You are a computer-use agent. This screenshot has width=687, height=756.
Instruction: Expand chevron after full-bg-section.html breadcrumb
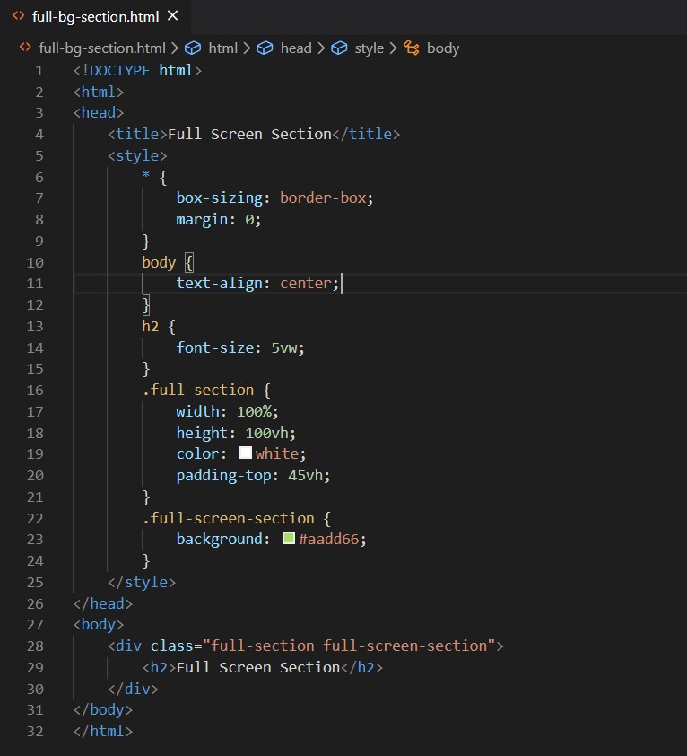click(x=175, y=48)
